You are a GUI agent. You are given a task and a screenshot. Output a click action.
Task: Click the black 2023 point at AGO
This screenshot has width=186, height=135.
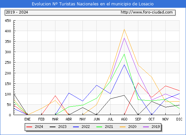pyautogui.click(x=124, y=95)
